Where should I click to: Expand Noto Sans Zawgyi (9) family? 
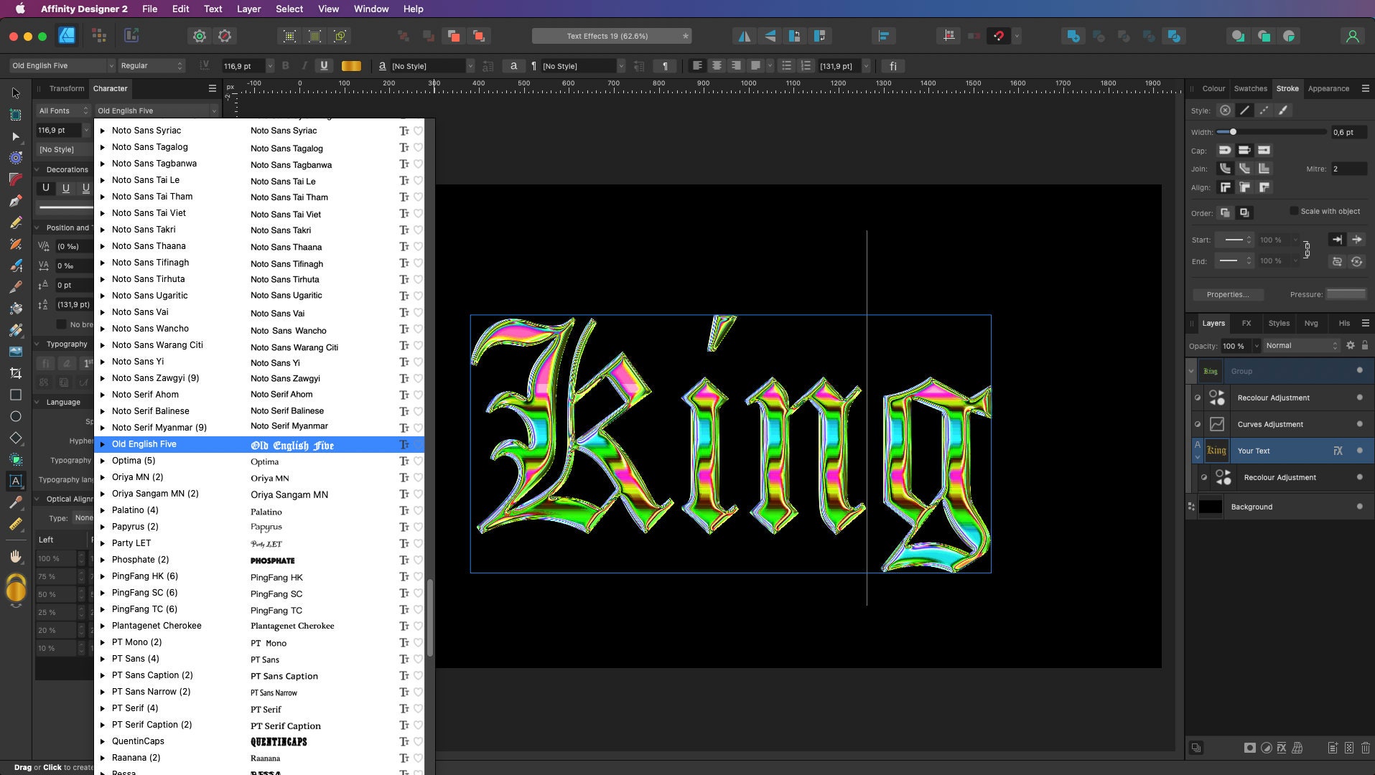click(x=103, y=378)
